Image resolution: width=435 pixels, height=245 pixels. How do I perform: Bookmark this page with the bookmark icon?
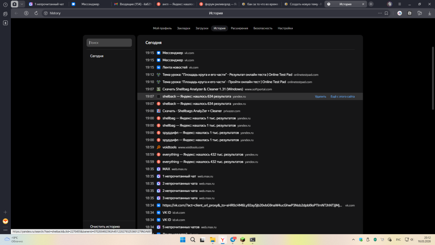pyautogui.click(x=386, y=13)
